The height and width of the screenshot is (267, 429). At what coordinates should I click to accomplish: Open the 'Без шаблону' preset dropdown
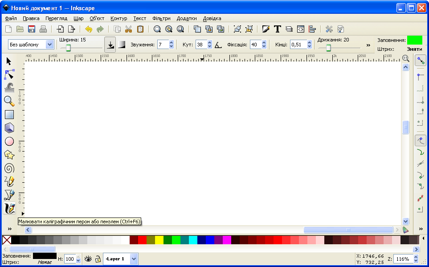point(50,45)
